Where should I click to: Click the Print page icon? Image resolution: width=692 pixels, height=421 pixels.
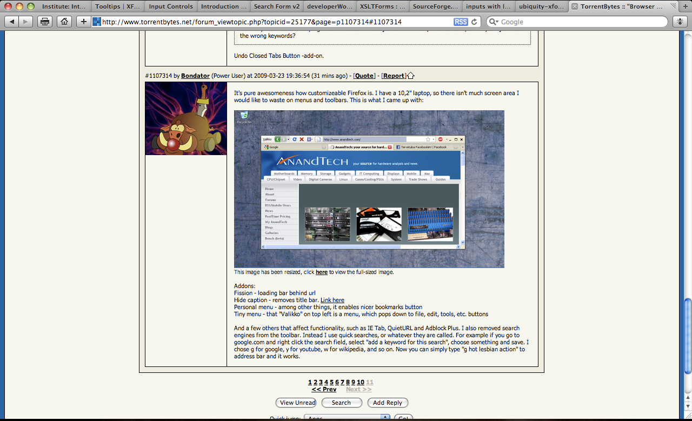point(45,22)
